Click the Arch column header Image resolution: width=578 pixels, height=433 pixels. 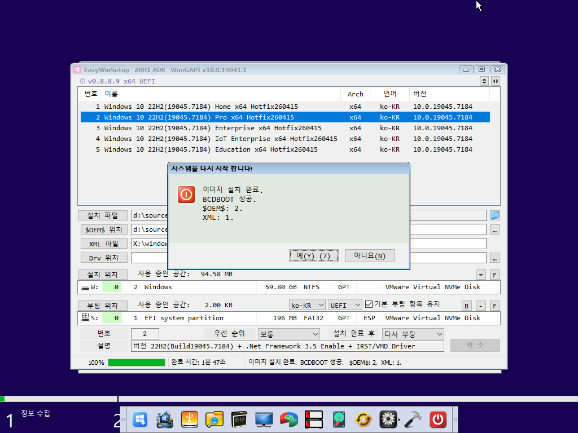coord(356,94)
